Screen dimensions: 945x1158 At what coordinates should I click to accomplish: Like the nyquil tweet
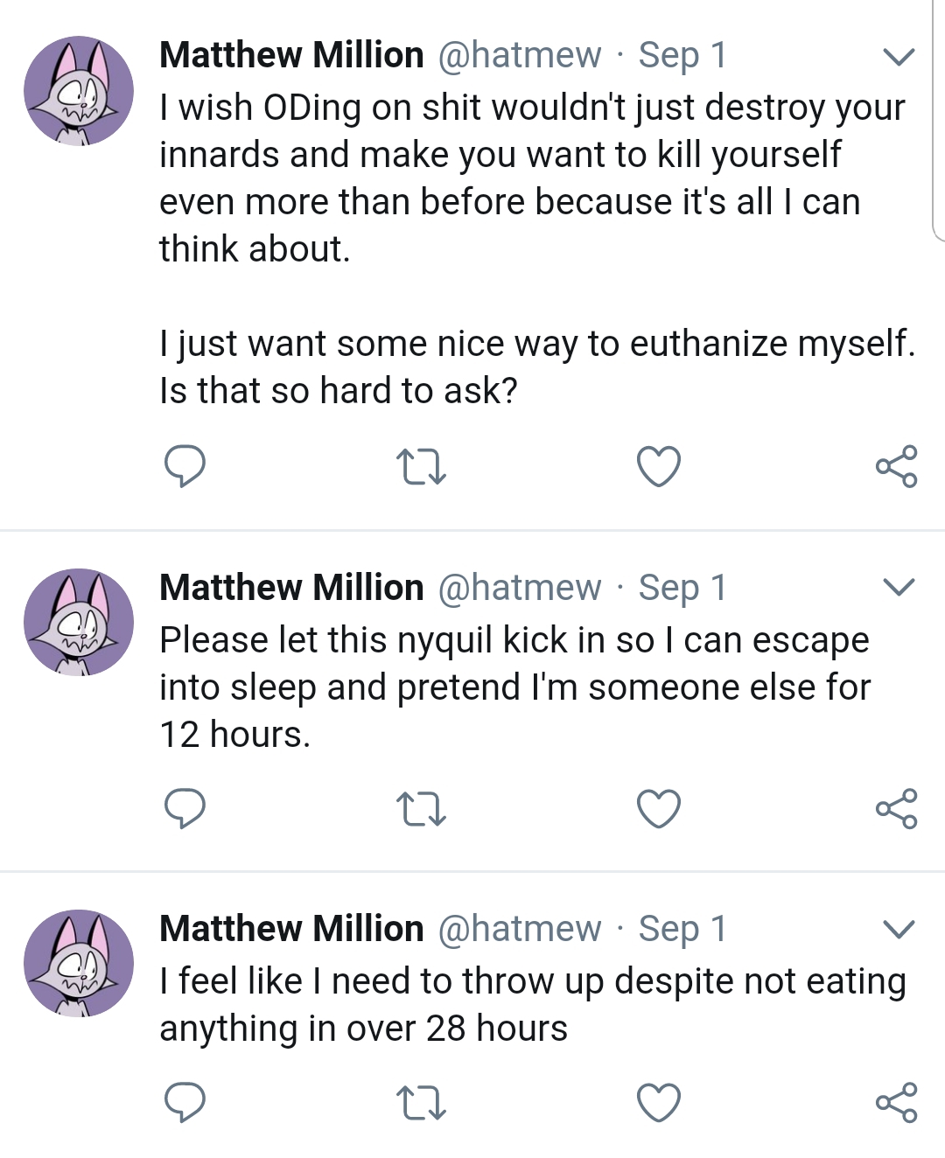pos(658,808)
